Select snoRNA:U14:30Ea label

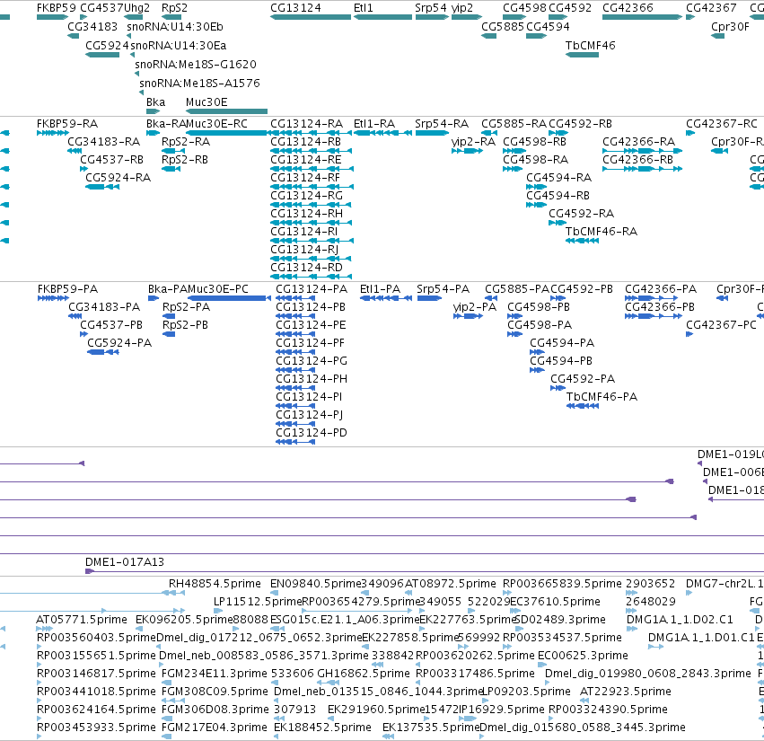179,45
